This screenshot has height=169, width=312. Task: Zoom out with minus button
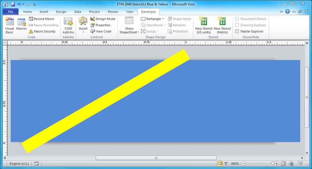tap(243, 164)
